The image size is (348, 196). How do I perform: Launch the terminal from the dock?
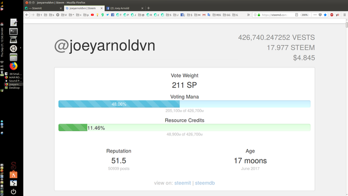[13, 32]
